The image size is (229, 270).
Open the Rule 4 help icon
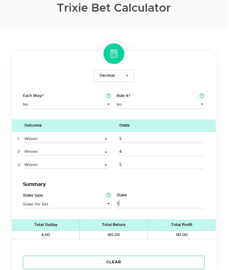tap(202, 96)
